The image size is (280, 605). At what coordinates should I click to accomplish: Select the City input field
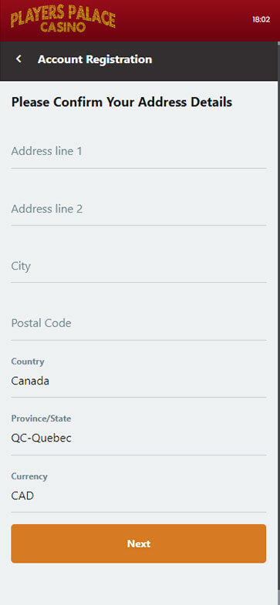(139, 266)
